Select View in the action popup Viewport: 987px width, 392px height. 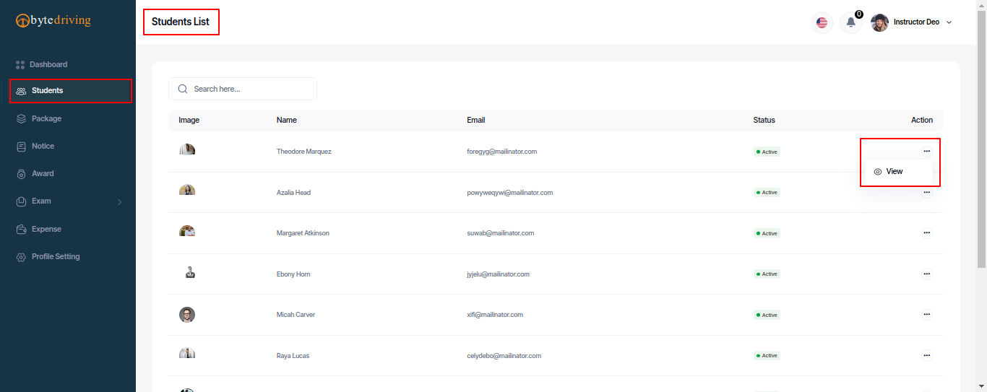point(888,172)
